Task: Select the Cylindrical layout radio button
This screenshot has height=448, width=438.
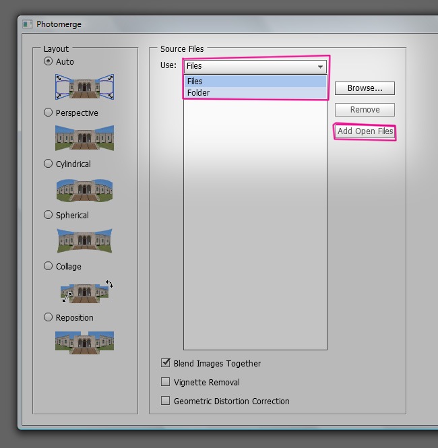Action: 48,164
